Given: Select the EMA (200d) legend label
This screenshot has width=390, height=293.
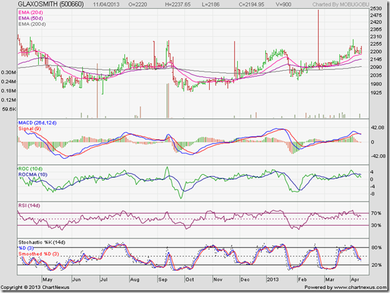Looking at the screenshot, I should (32, 24).
